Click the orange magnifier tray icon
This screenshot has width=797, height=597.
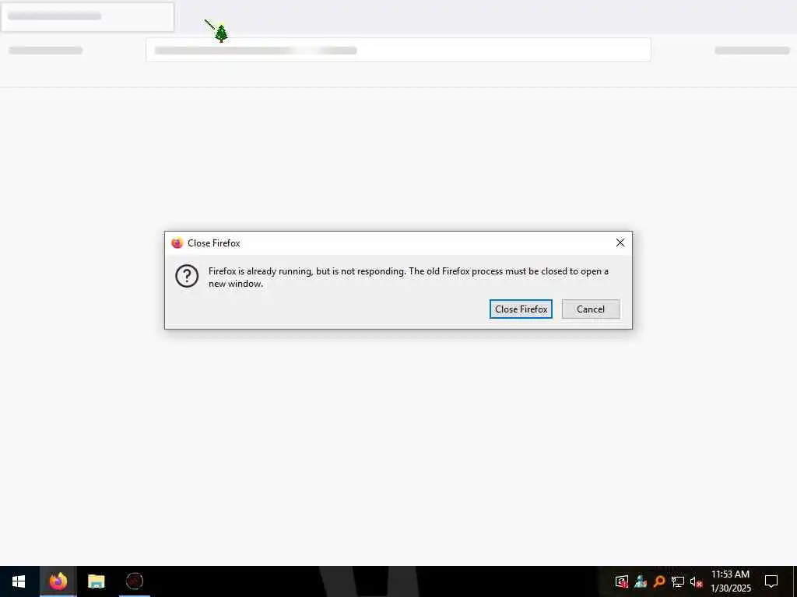[659, 581]
